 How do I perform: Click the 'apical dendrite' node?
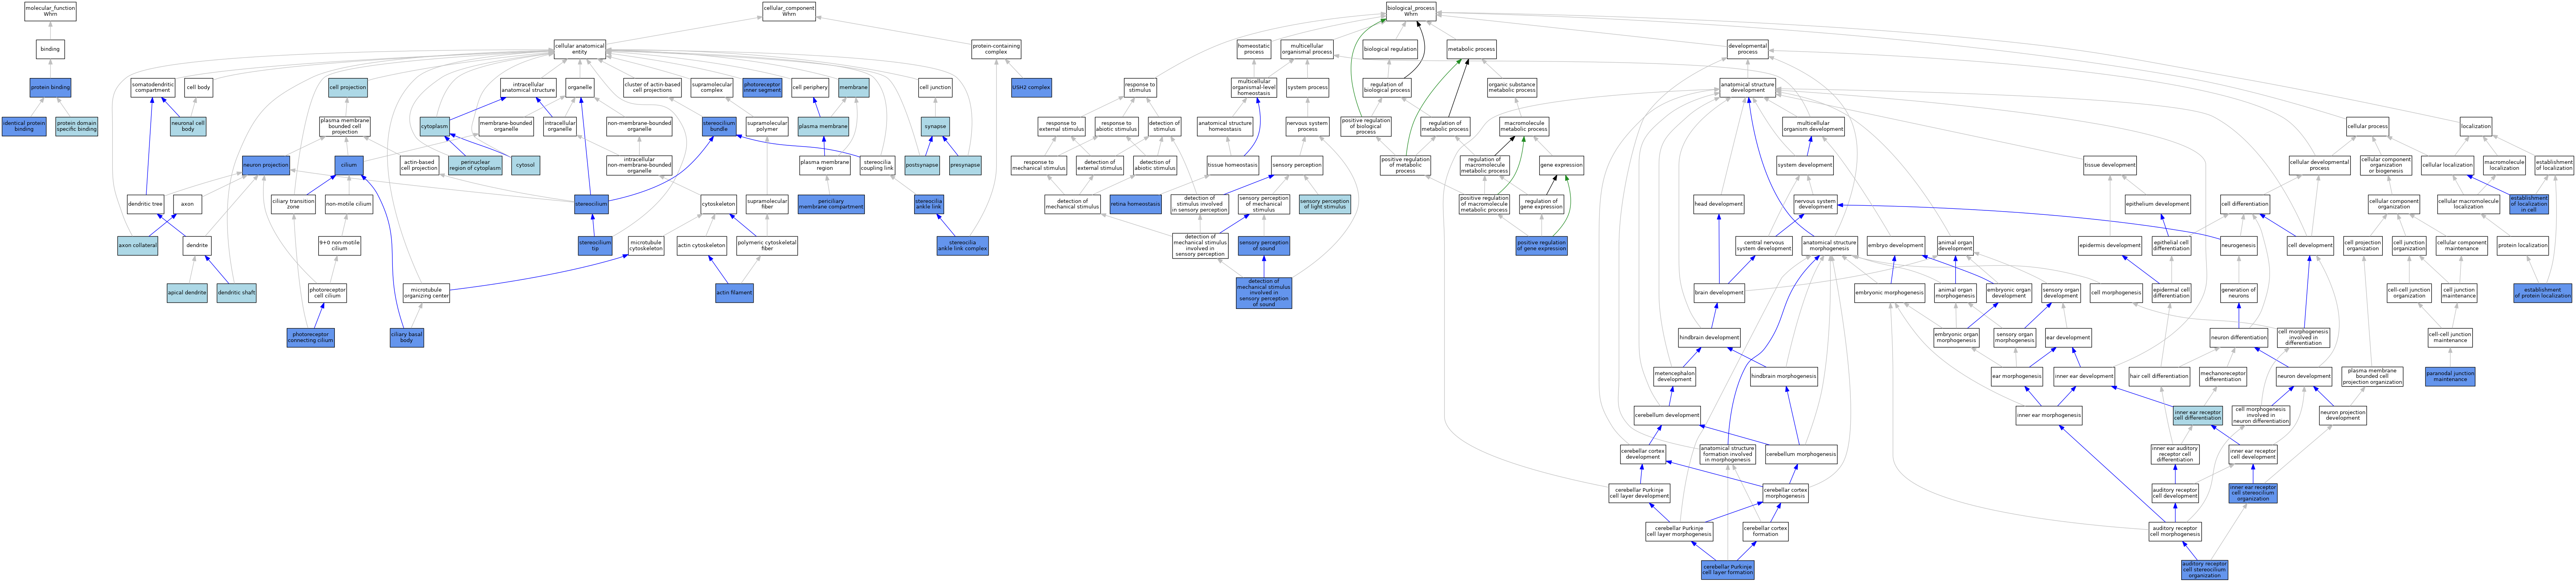click(x=187, y=293)
